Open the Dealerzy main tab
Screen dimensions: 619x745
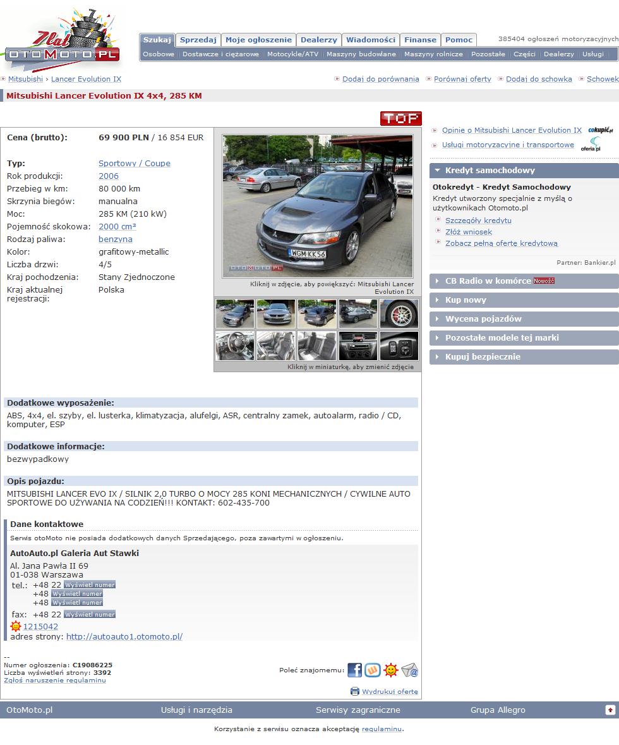click(x=319, y=40)
